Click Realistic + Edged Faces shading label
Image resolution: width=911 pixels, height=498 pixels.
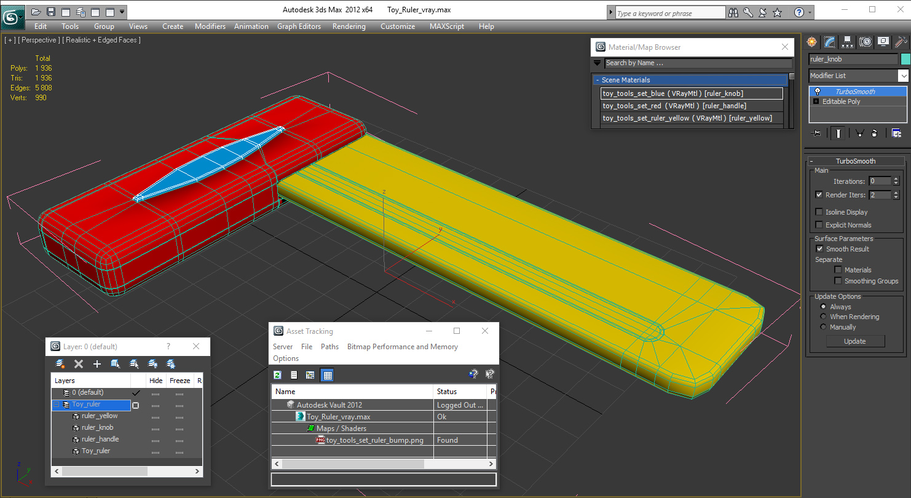[101, 40]
